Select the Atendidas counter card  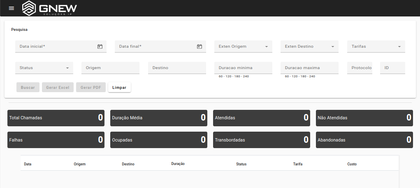pos(262,118)
